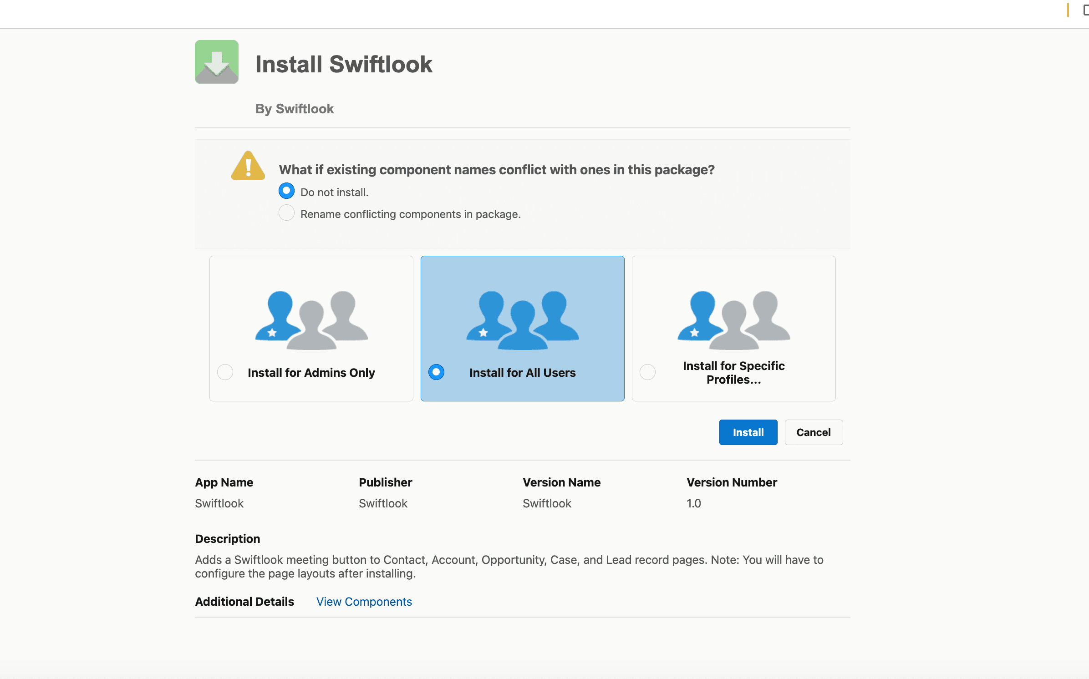This screenshot has height=679, width=1089.
Task: Choose Install for Specific Profiles radio
Action: tap(648, 372)
